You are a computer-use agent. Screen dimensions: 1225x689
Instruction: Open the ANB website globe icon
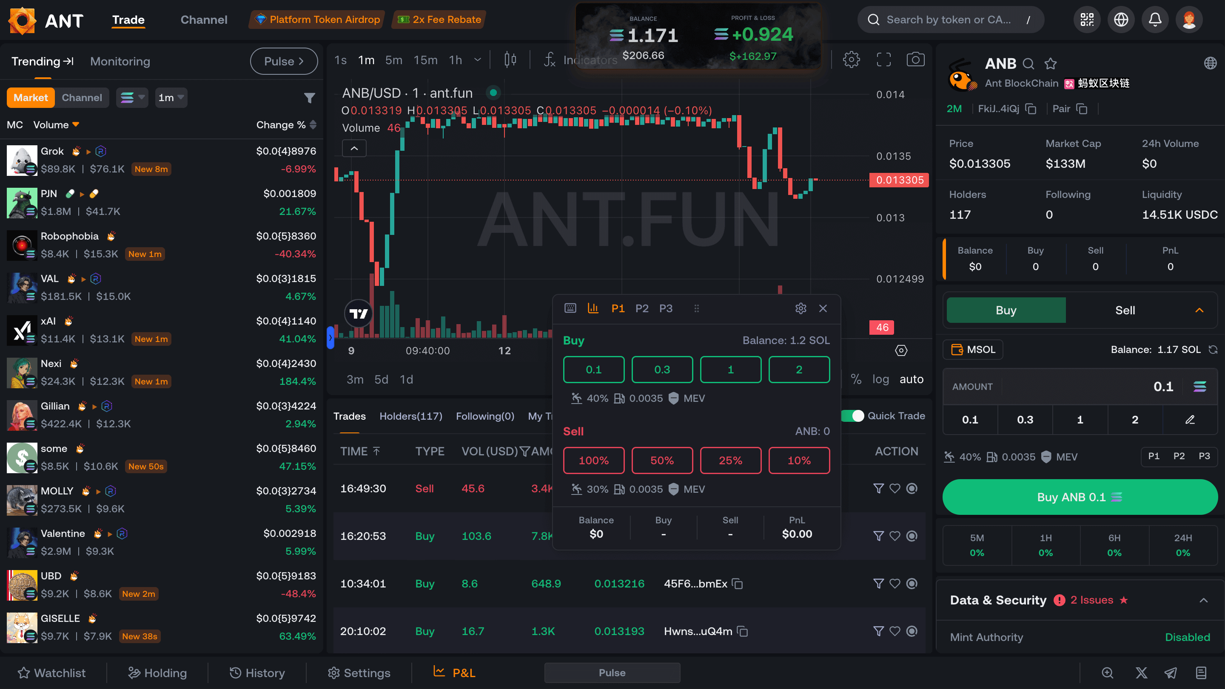click(1210, 63)
